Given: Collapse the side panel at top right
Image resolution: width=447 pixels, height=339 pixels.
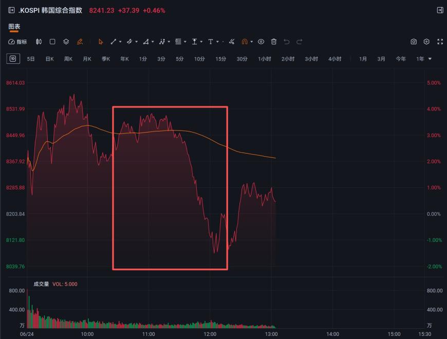Looking at the screenshot, I should (x=440, y=10).
